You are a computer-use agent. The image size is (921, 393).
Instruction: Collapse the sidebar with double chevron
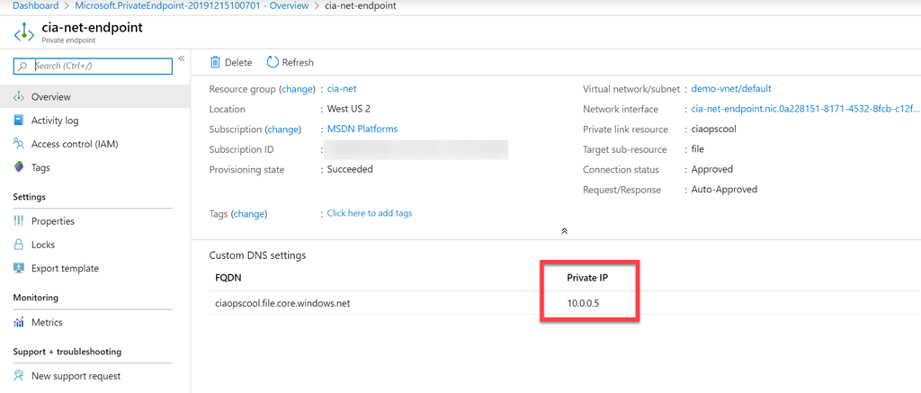click(x=182, y=59)
